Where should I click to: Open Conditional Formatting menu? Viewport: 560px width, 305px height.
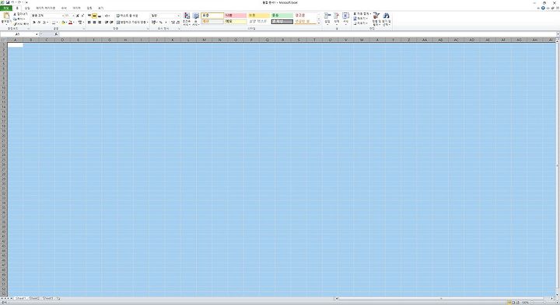pyautogui.click(x=187, y=19)
